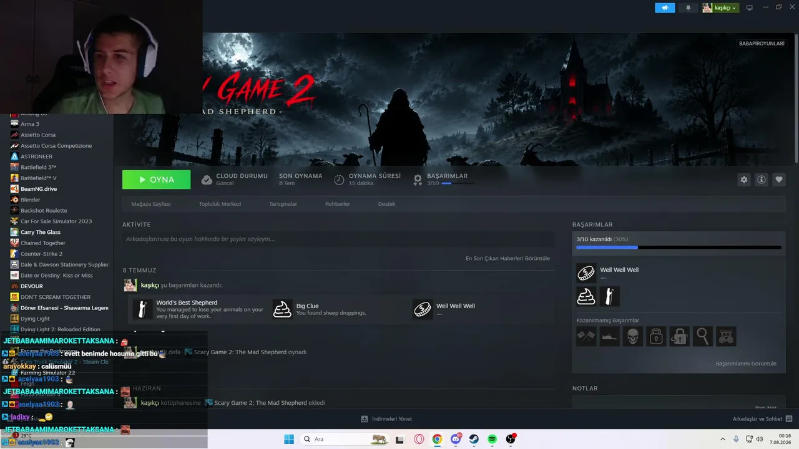Click the green OYNA play button
The height and width of the screenshot is (449, 799).
[157, 180]
